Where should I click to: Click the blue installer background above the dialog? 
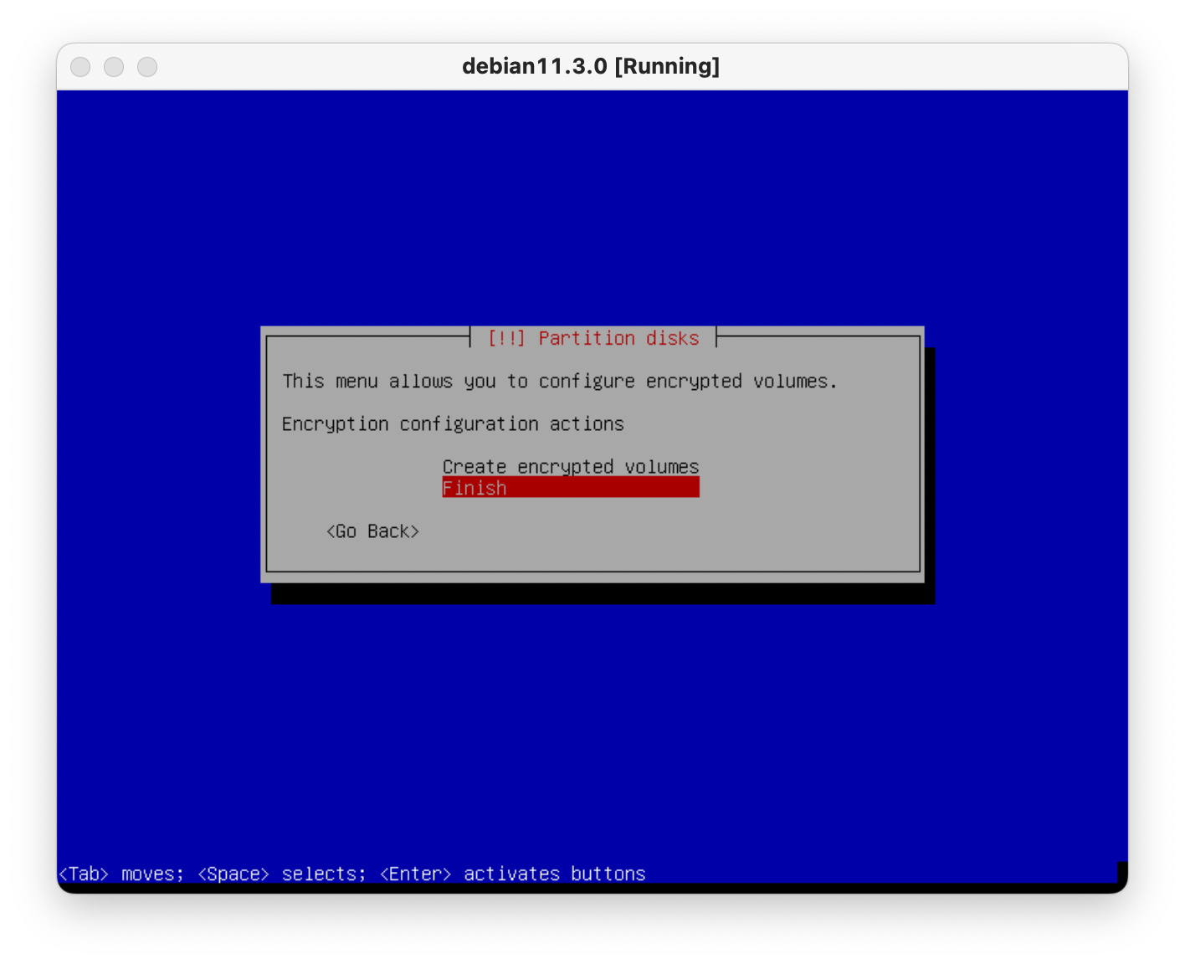coord(592,209)
